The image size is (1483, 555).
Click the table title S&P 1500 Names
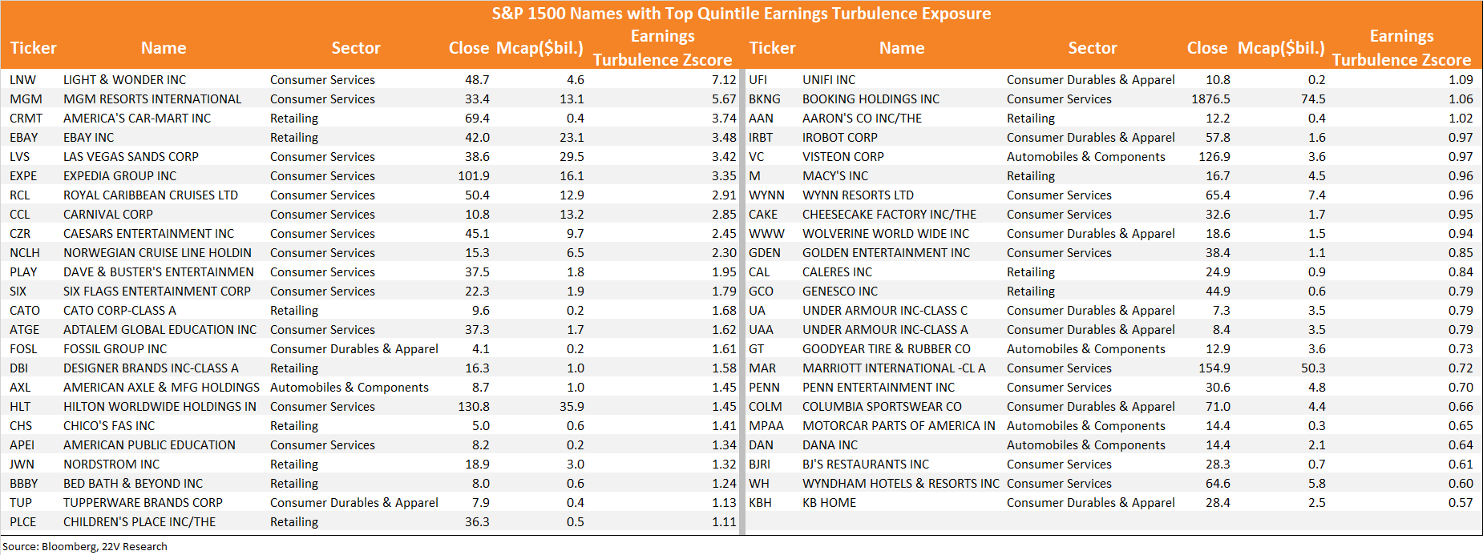pyautogui.click(x=741, y=14)
